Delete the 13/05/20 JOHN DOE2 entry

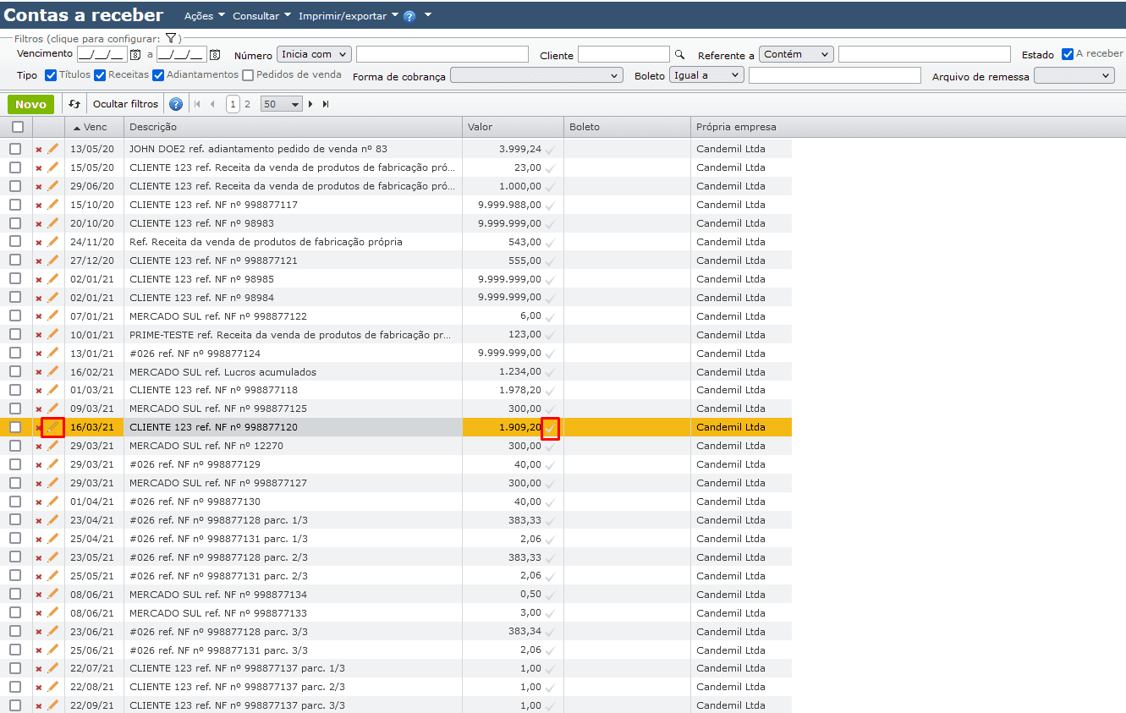[x=38, y=150]
